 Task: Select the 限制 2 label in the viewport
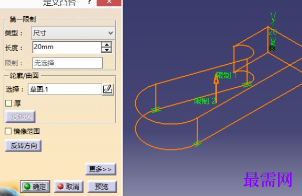tap(205, 101)
